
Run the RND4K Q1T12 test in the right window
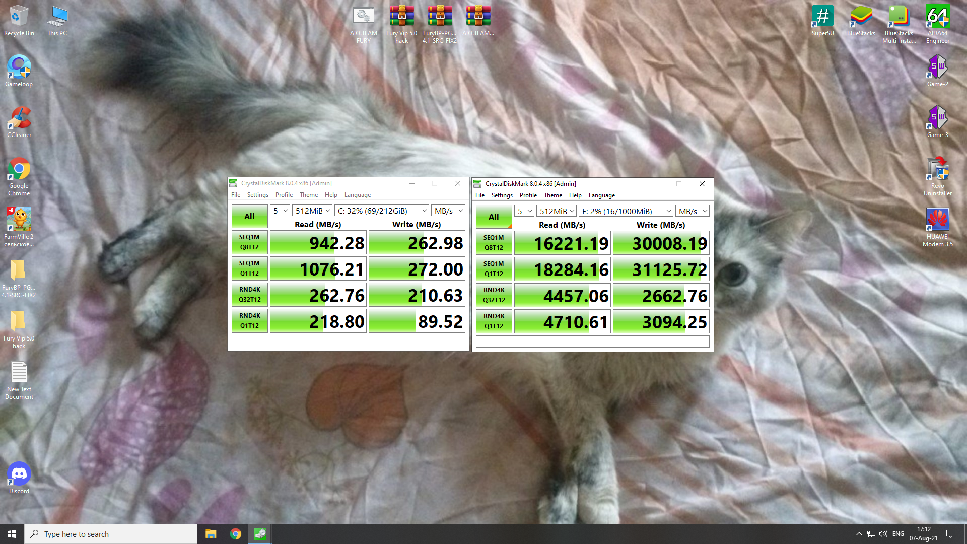coord(494,321)
